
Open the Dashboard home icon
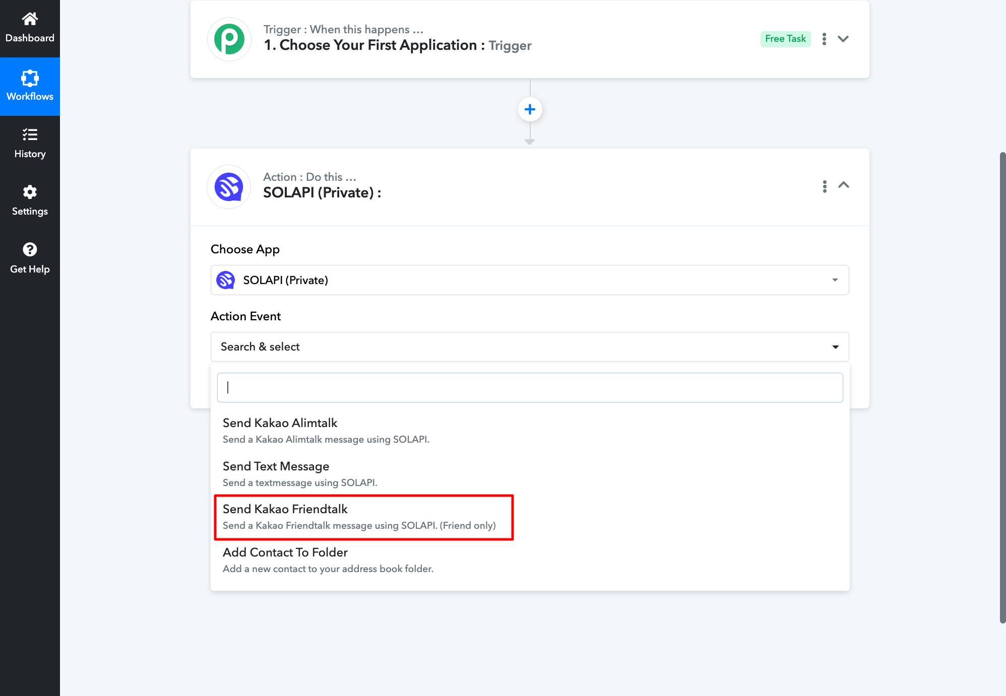tap(30, 19)
